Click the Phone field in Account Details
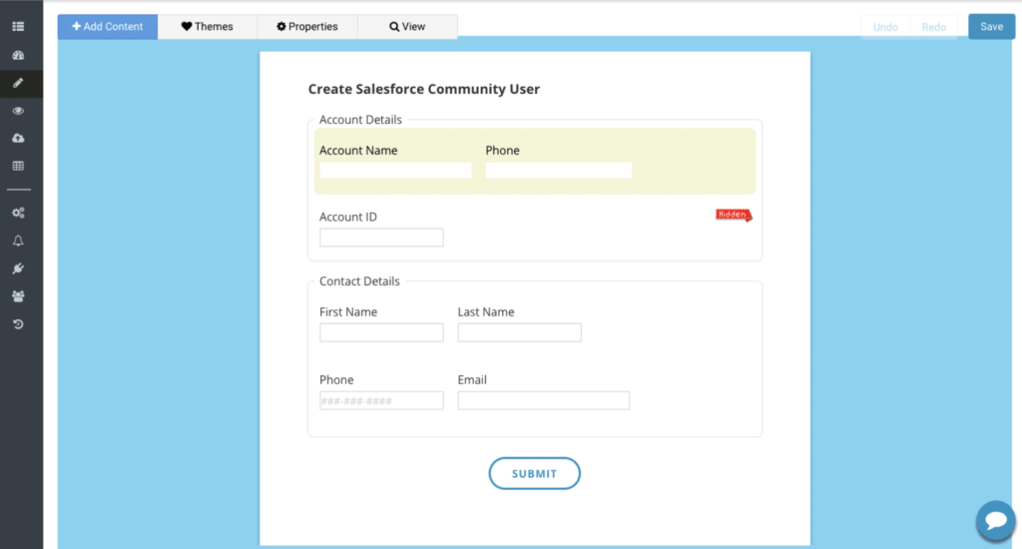This screenshot has height=549, width=1022. point(559,170)
